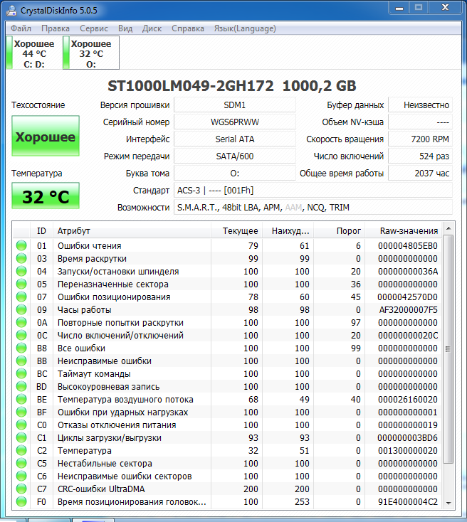Click status circle for Переназначенные сектора
467x522 pixels.
click(x=21, y=284)
